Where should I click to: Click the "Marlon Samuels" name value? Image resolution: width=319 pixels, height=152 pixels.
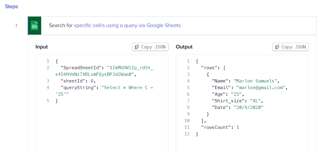tap(255, 81)
